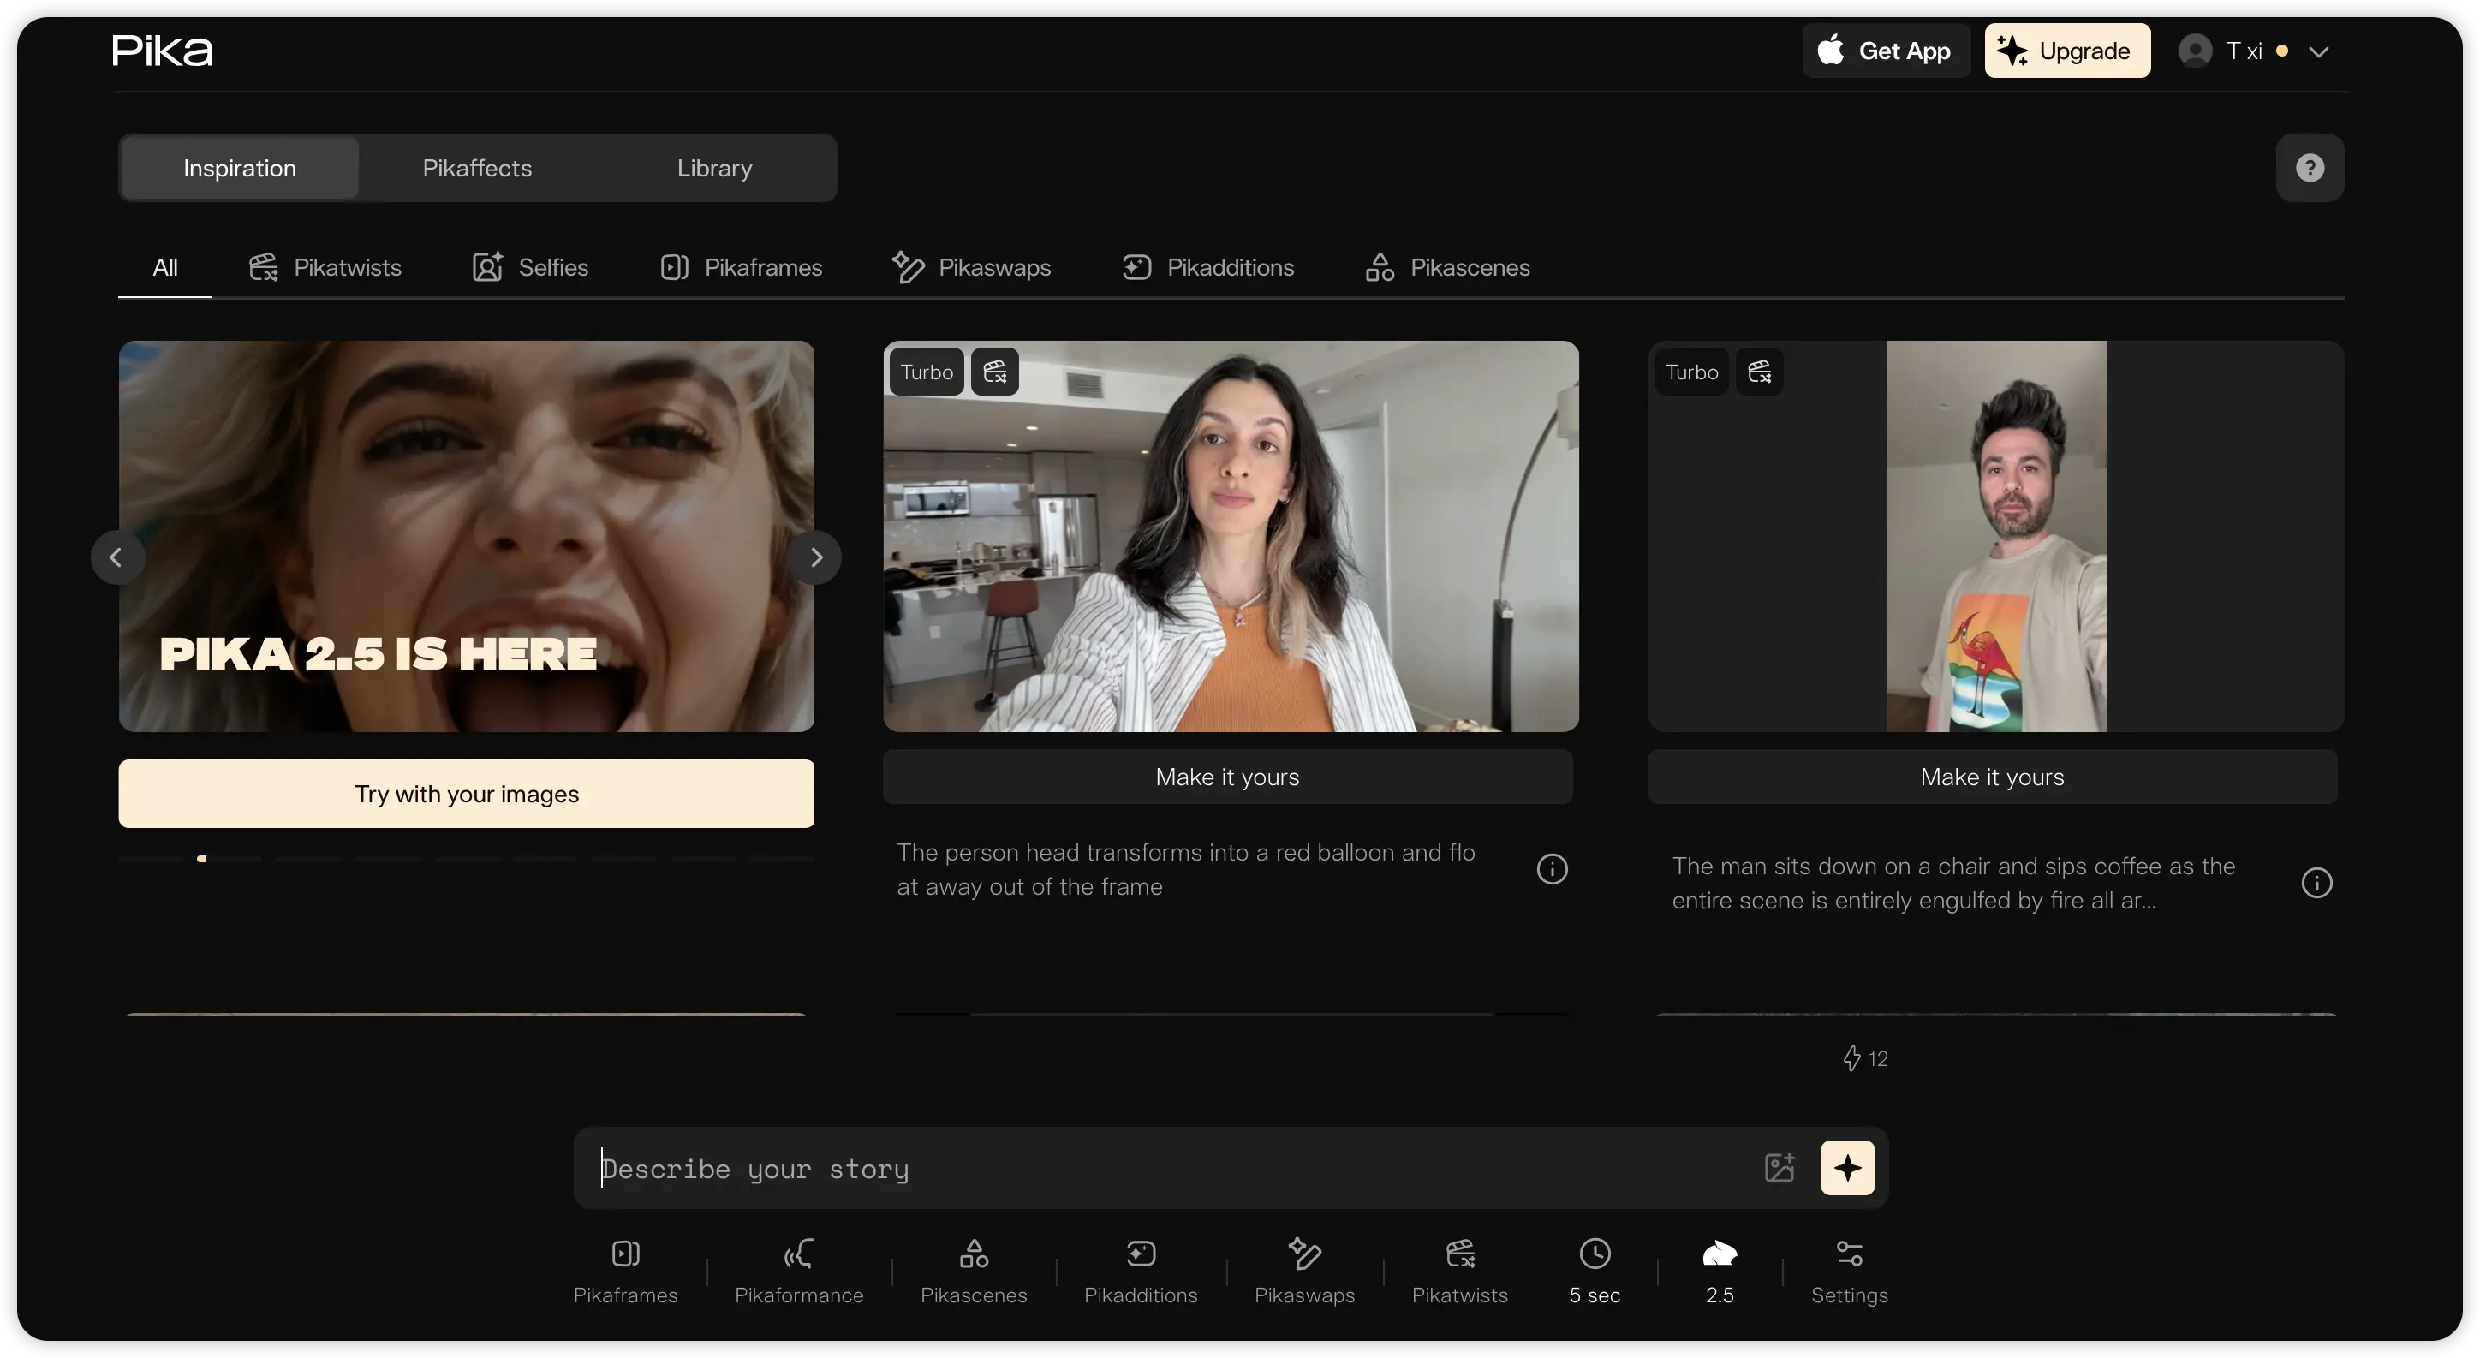
Task: Open the Settings options panel
Action: (x=1850, y=1272)
